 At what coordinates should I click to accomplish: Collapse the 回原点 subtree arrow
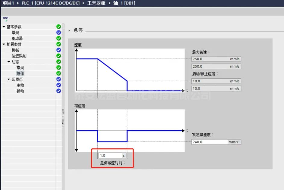point(9,79)
